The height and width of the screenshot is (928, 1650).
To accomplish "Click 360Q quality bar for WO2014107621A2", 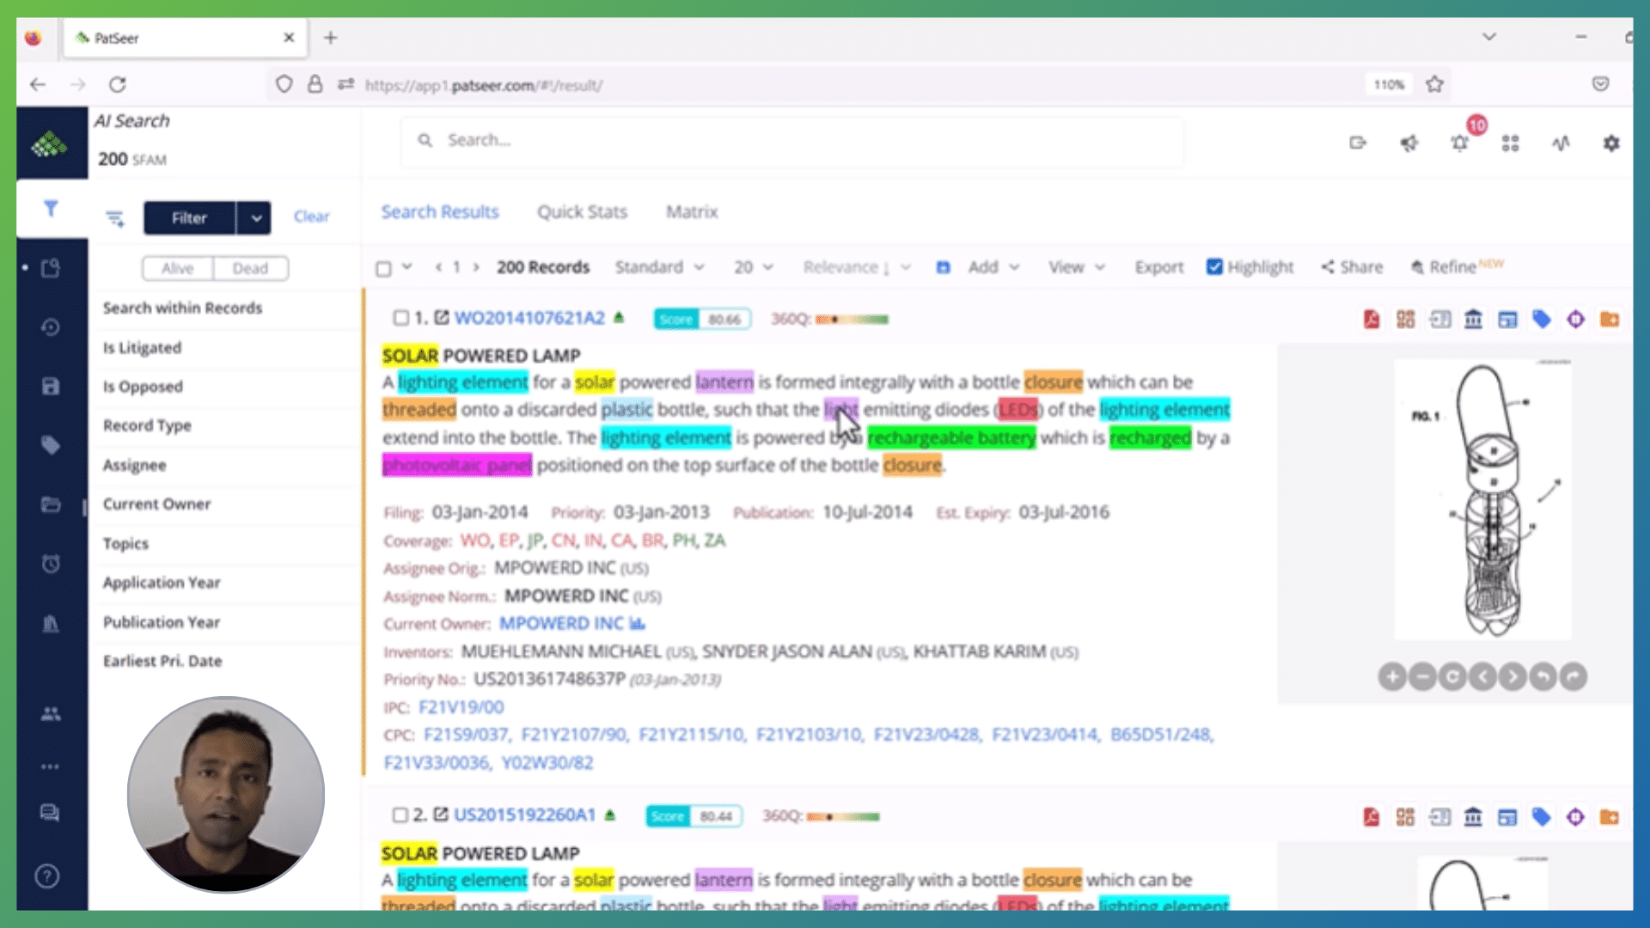I will tap(852, 319).
